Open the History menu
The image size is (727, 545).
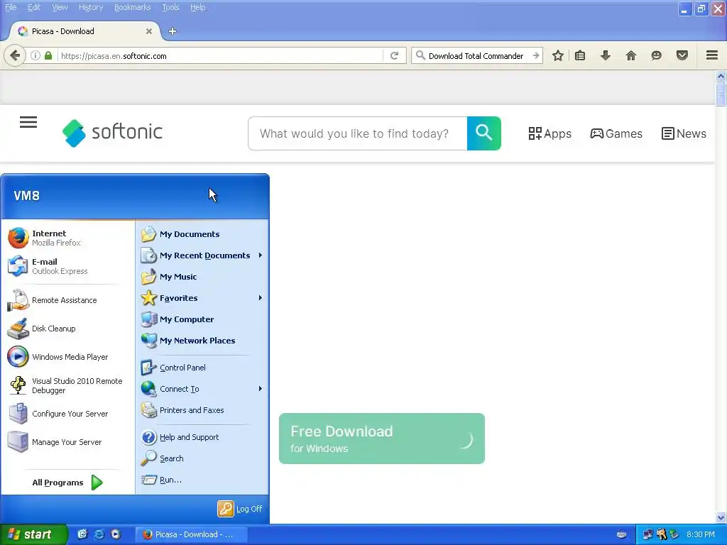click(x=91, y=7)
